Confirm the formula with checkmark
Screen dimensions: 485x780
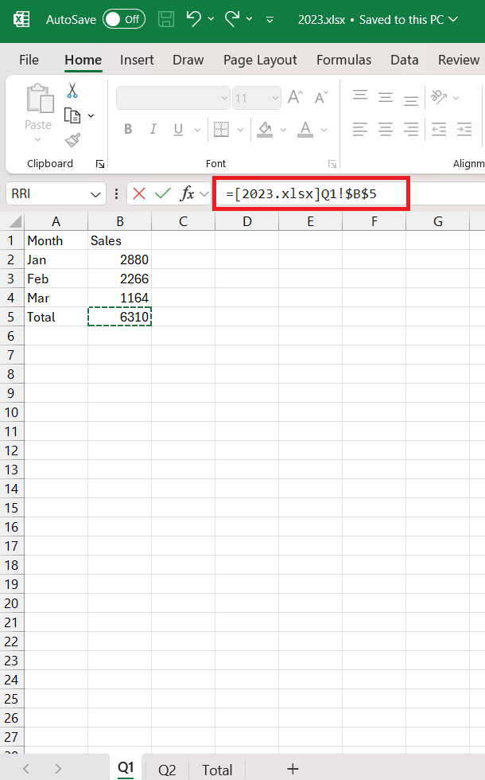[x=162, y=193]
